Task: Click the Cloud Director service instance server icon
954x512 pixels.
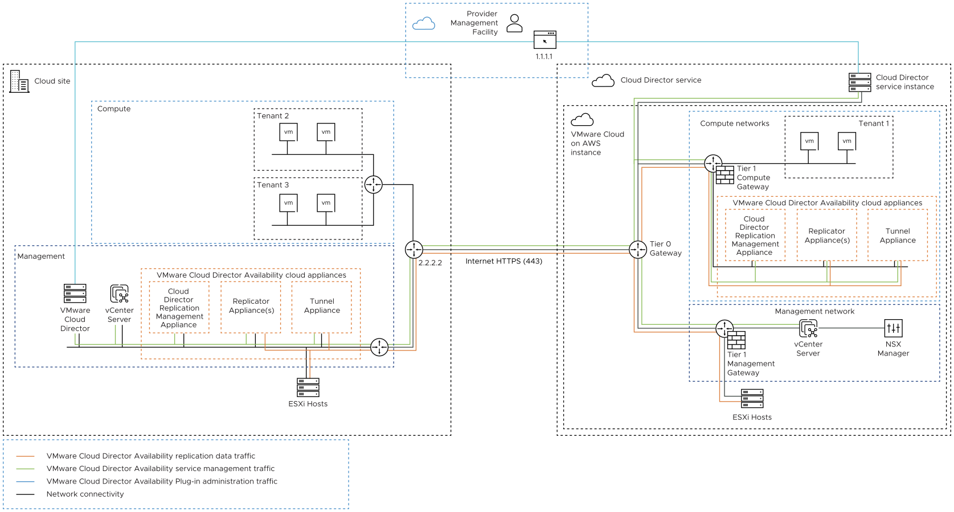Action: point(860,82)
